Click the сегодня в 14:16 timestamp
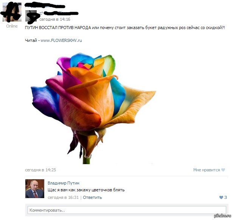Viewport: 233px width, 220px height. coord(55,19)
